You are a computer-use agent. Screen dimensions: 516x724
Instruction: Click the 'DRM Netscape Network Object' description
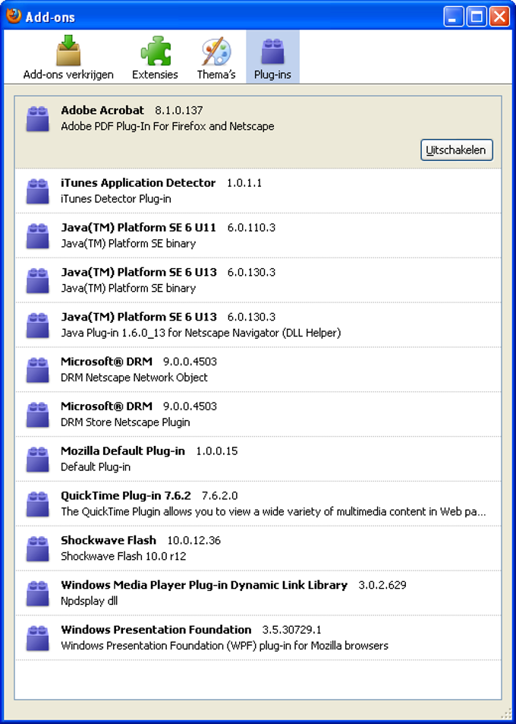[134, 378]
